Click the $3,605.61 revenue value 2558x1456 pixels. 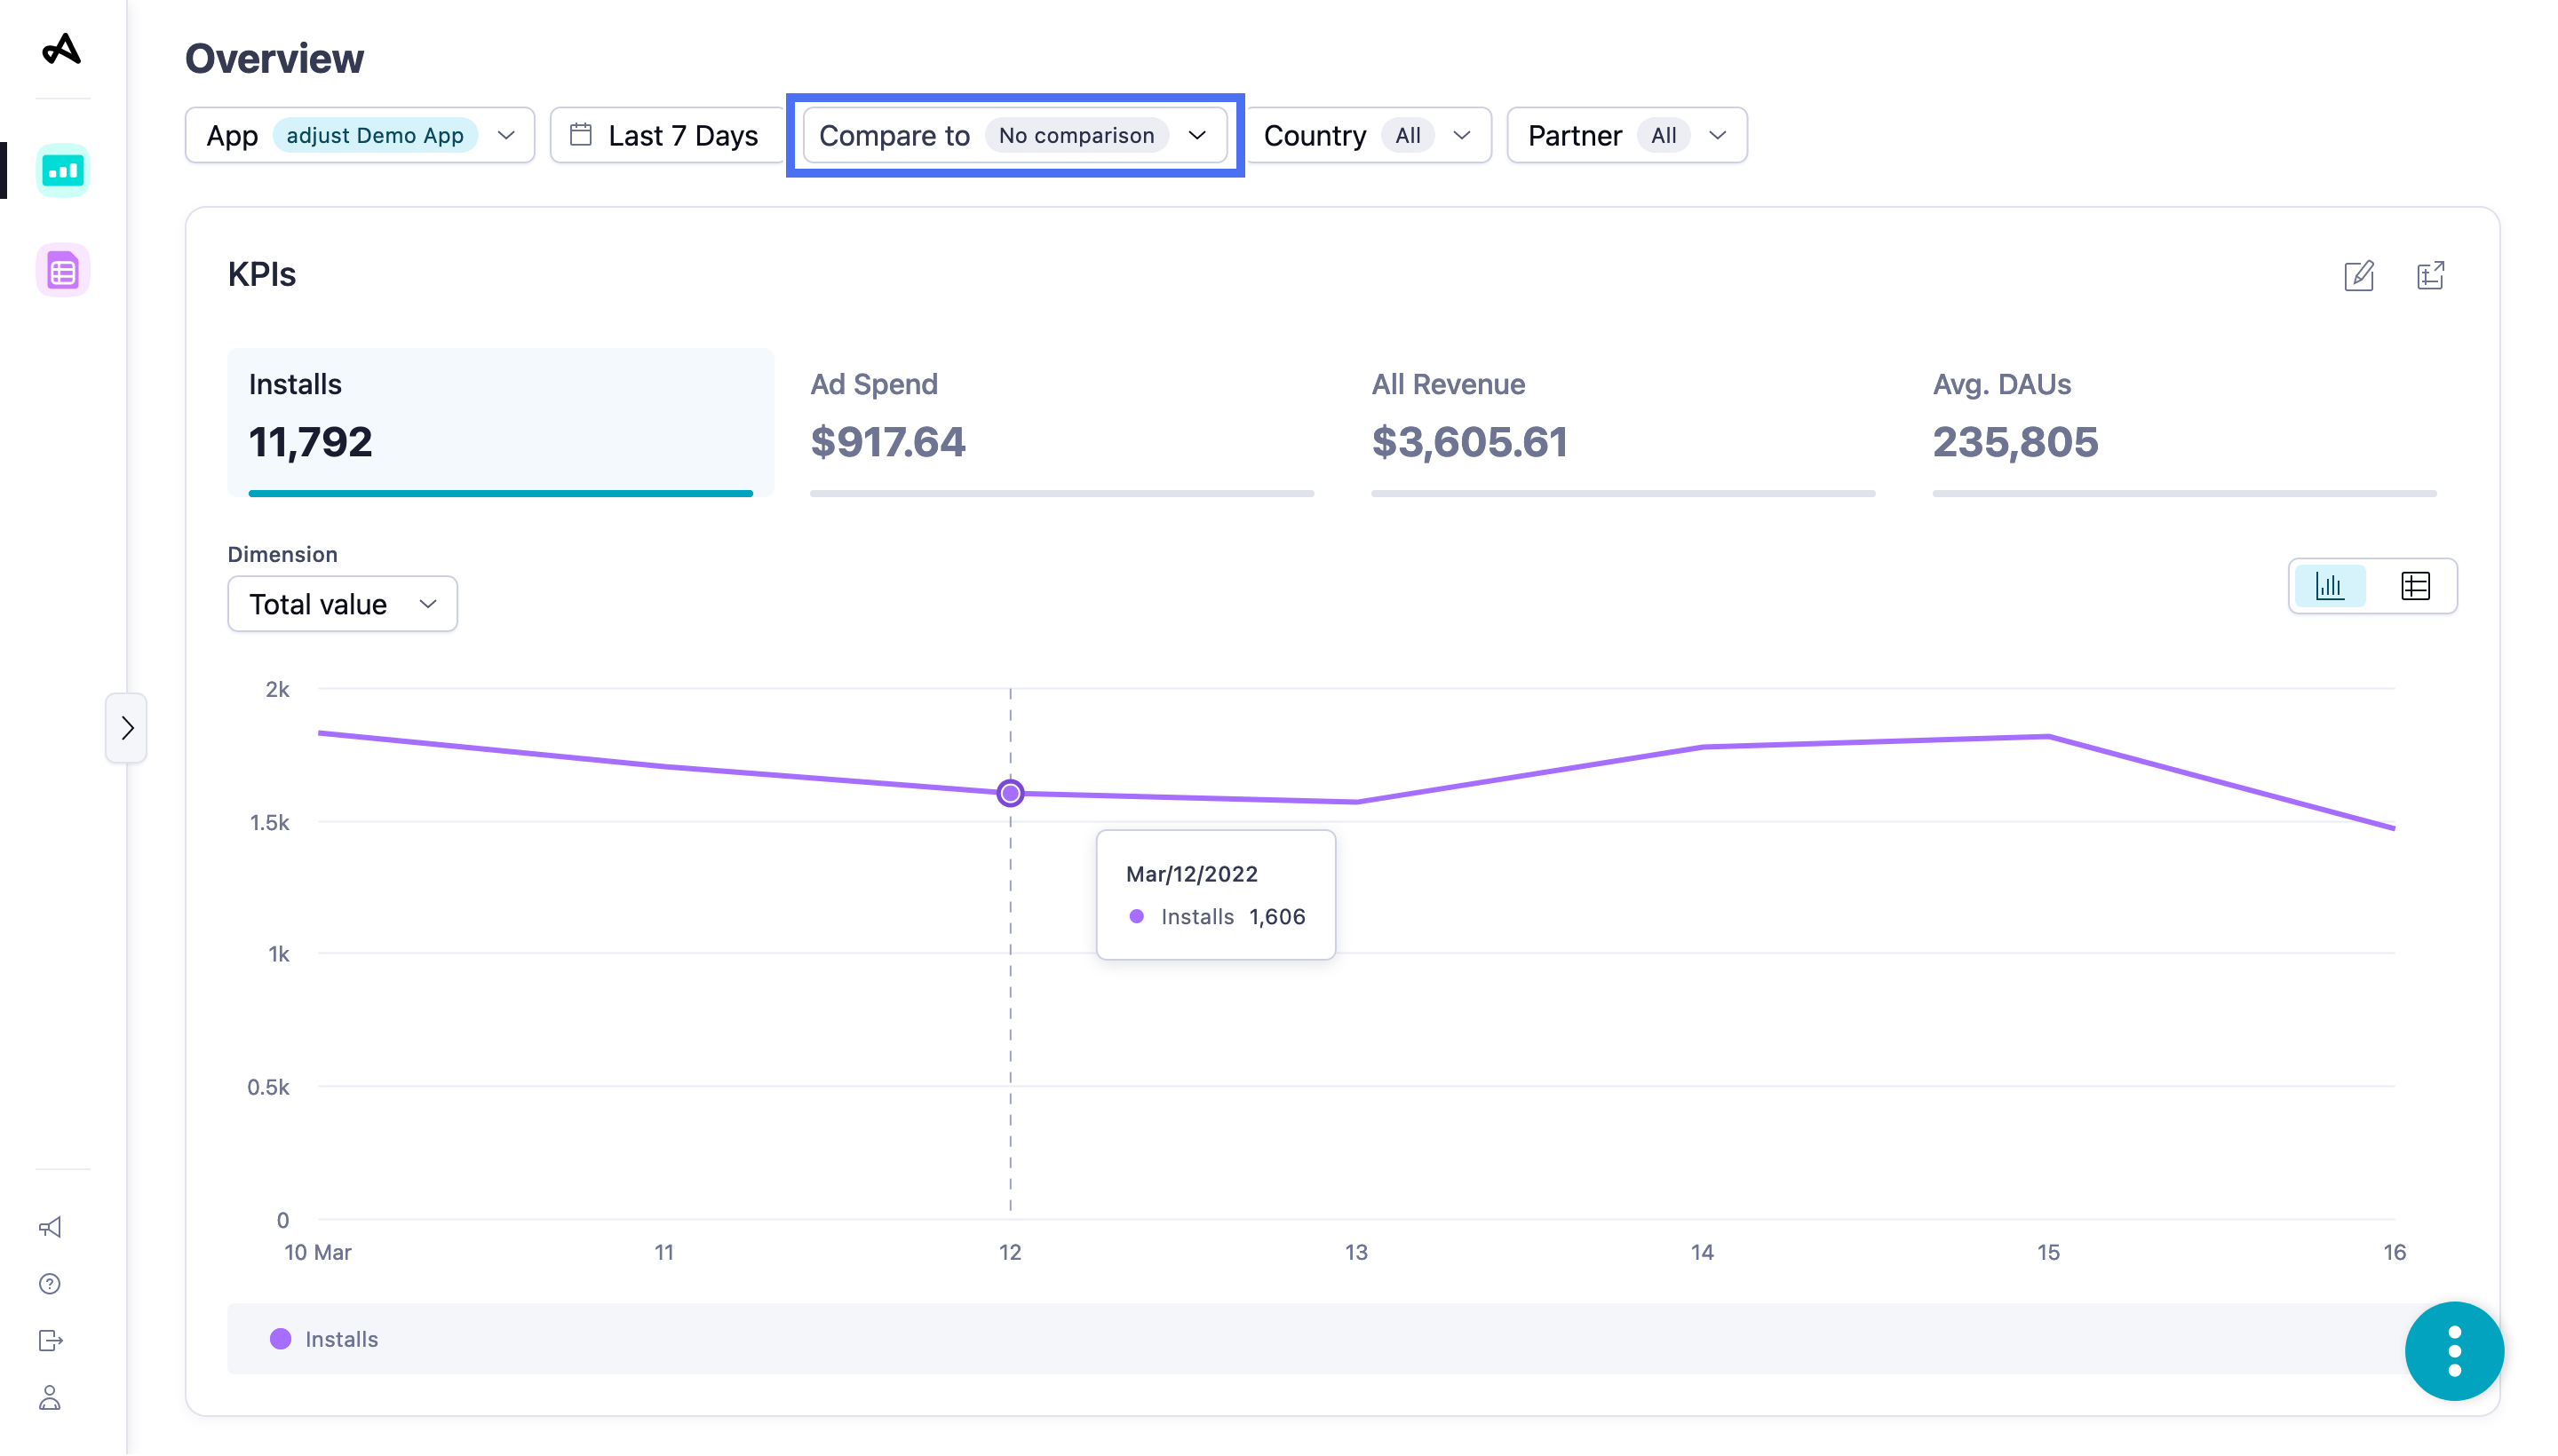1468,442
